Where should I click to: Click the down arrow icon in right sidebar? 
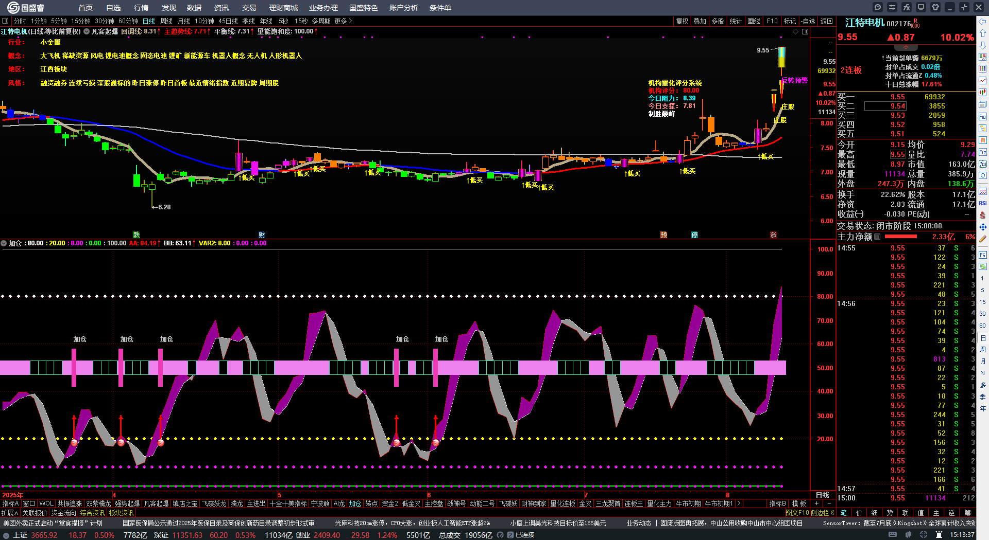pyautogui.click(x=983, y=45)
